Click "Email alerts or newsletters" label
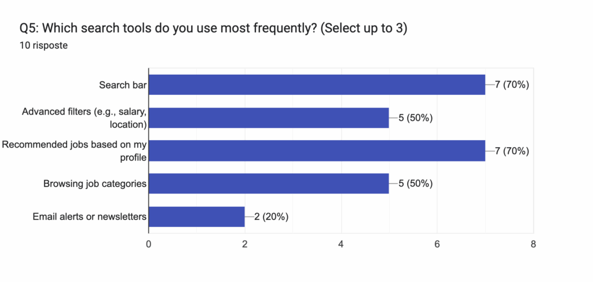 [89, 217]
